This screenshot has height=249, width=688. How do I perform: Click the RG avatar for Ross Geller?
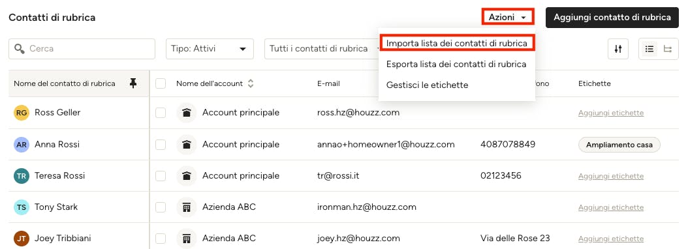tap(21, 113)
